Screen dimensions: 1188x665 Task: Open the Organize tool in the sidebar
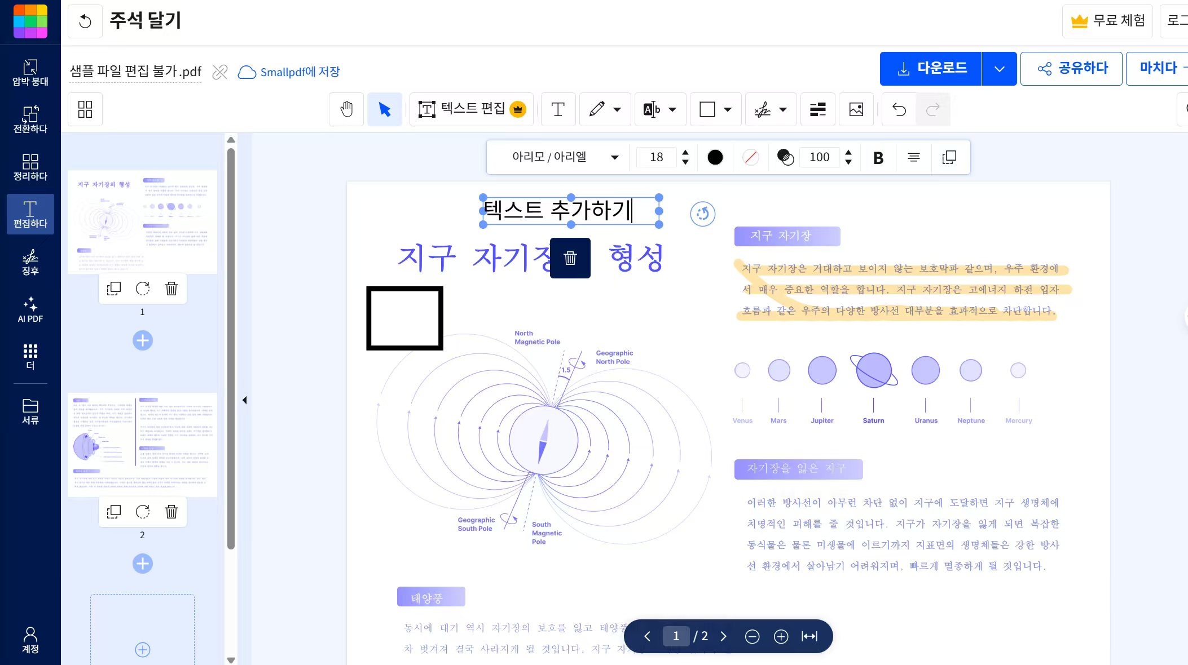click(30, 167)
